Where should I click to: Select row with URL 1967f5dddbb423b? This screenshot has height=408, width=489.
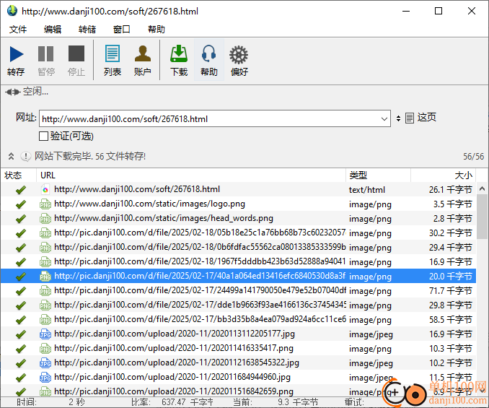[238, 261]
